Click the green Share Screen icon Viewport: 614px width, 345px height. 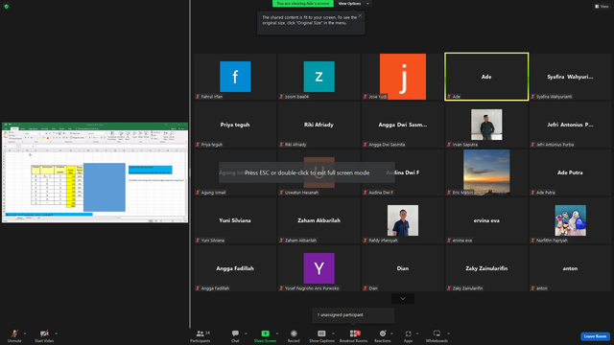(x=265, y=333)
